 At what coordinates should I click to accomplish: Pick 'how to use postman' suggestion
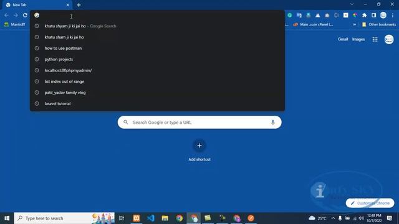157,49
